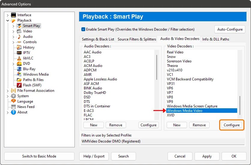Expand the Smart Play subnode
Screen dimensions: 251x165
point(14,26)
